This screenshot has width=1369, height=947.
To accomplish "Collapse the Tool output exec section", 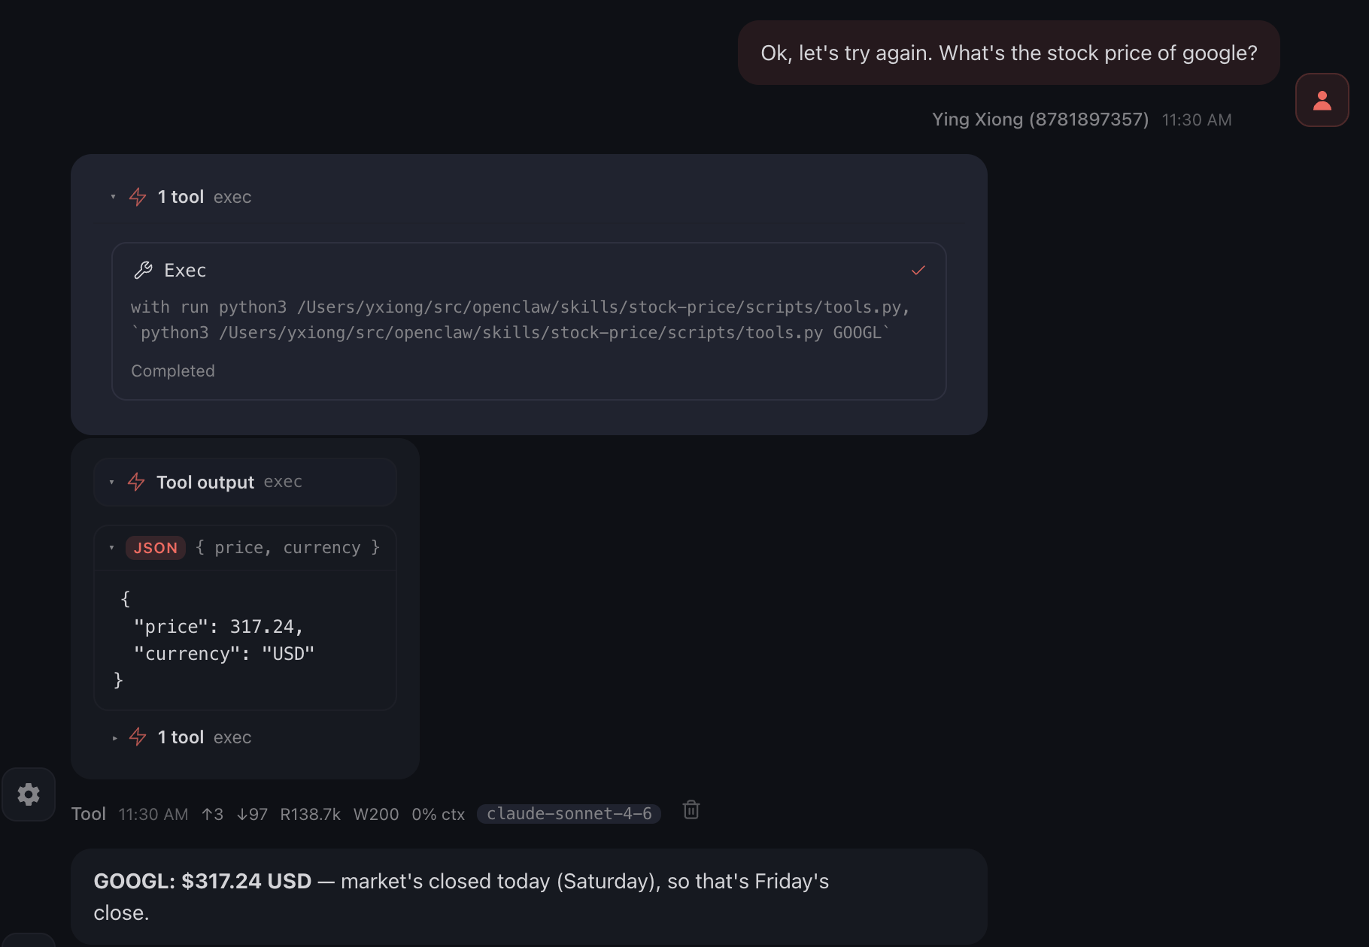I will pos(112,482).
